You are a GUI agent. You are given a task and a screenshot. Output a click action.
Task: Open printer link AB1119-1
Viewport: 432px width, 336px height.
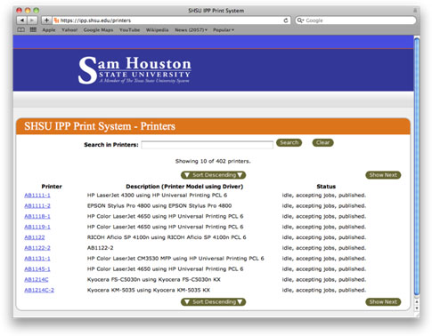pos(37,227)
